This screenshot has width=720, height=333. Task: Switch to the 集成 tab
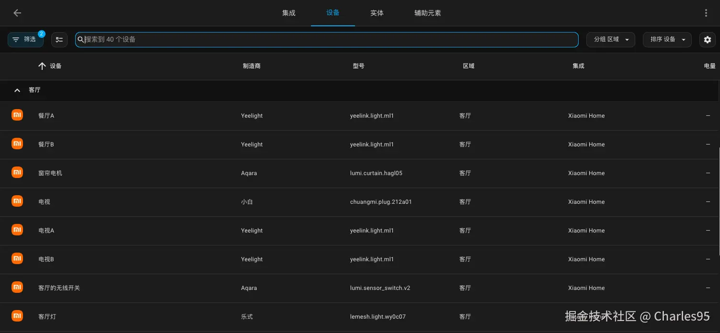coord(288,13)
